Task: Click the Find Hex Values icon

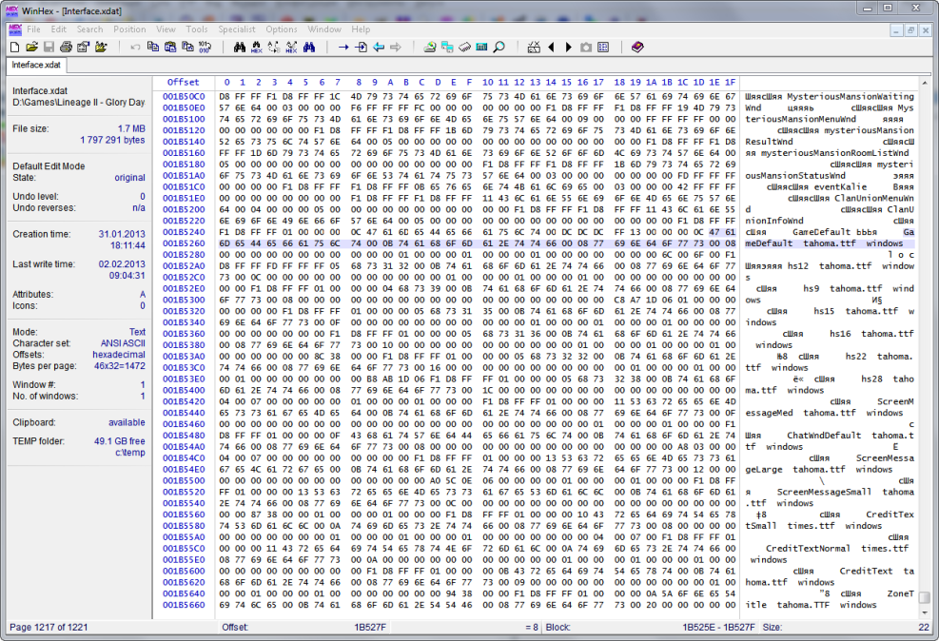Action: (257, 47)
